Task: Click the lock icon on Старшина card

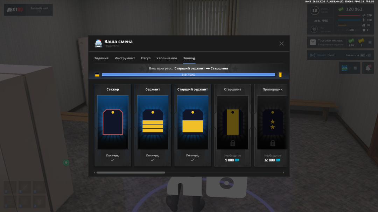Action: 233,143
